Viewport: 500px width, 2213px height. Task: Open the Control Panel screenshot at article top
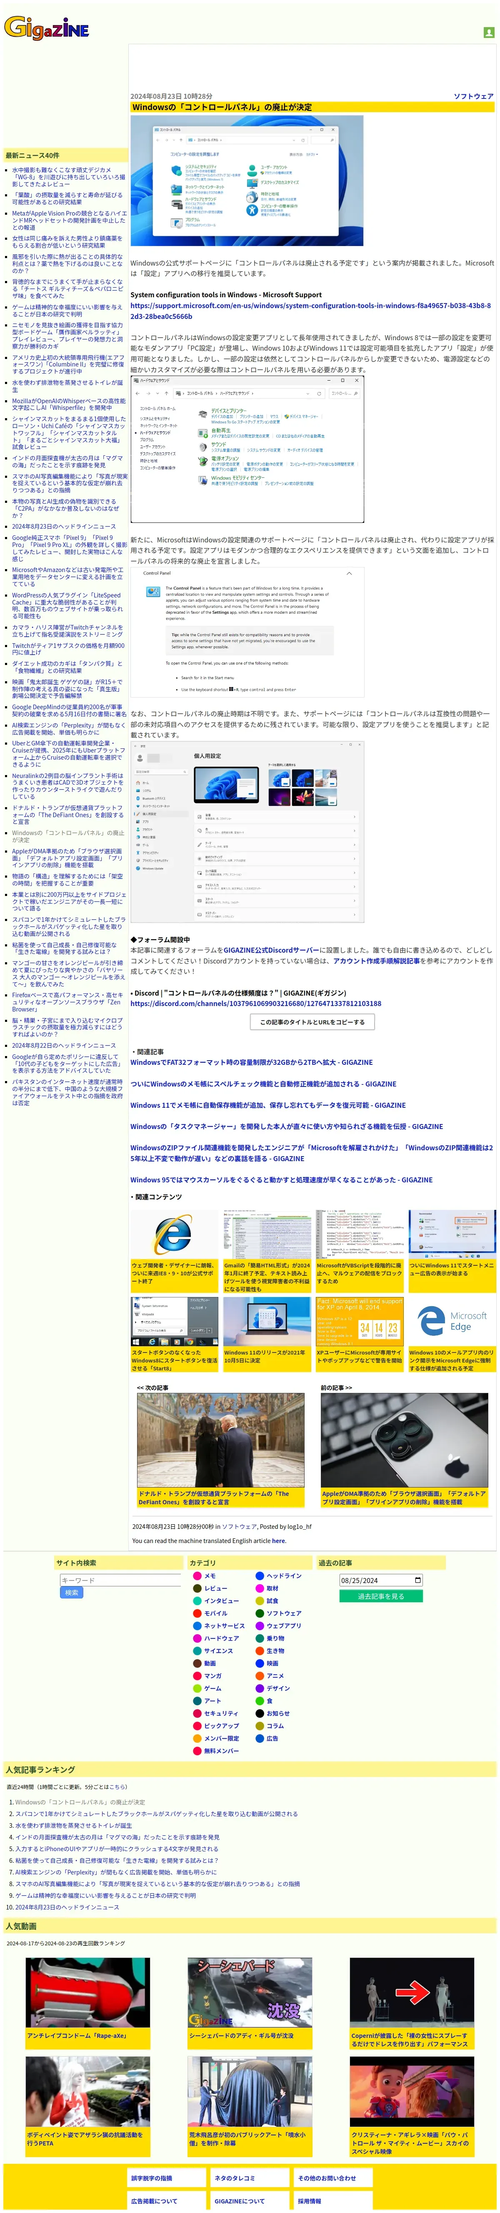pos(247,181)
